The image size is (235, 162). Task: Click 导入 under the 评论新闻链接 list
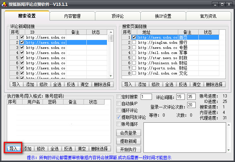tap(16, 84)
